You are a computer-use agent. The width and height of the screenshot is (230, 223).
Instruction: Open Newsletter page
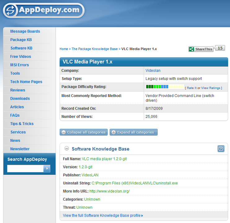click(x=20, y=149)
